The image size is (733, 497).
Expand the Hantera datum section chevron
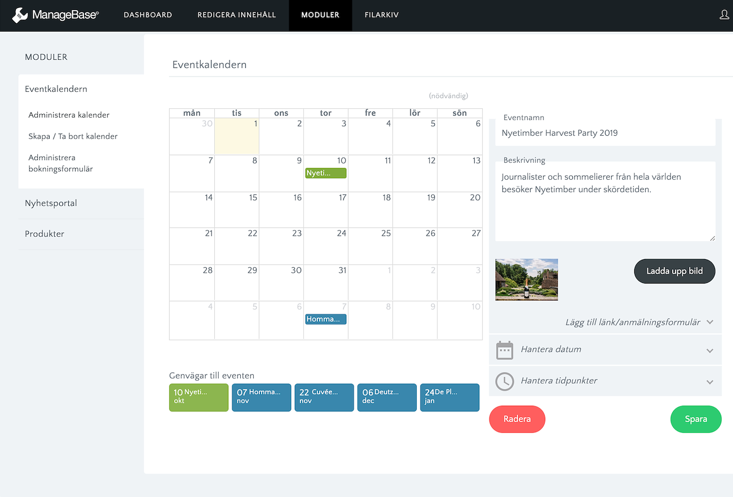click(x=709, y=350)
